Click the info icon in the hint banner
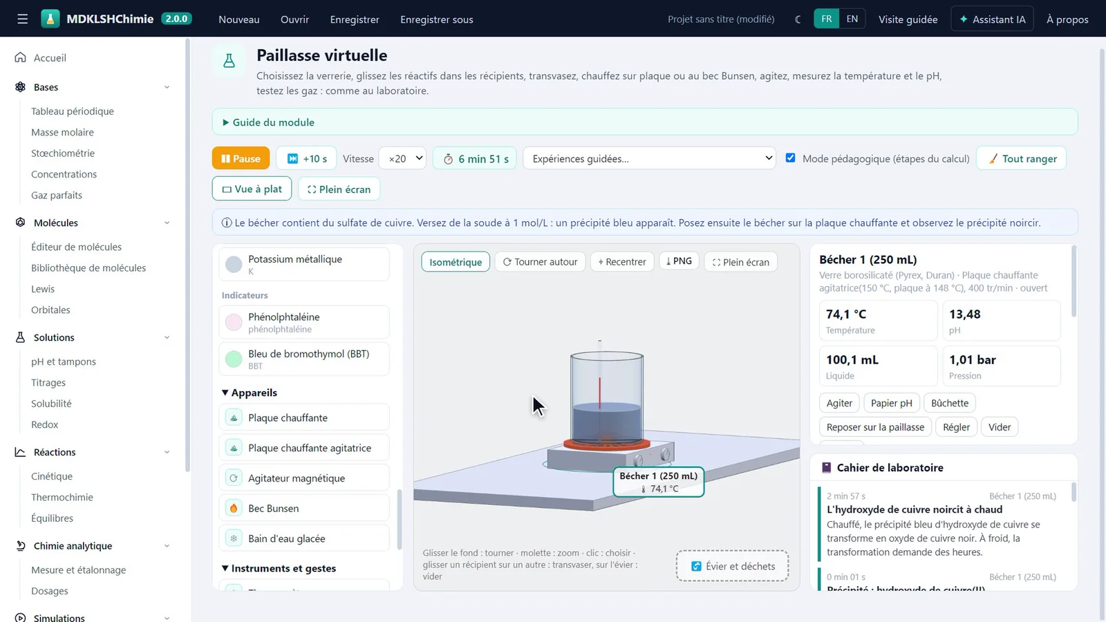 tap(226, 223)
